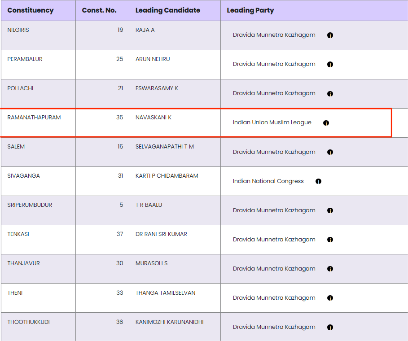408x341 pixels.
Task: Show party info icon for Theni
Action: [330, 298]
